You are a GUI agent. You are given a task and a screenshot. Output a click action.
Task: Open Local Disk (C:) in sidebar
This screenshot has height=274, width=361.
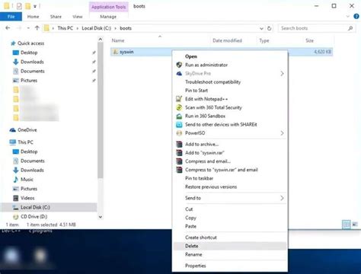click(35, 207)
